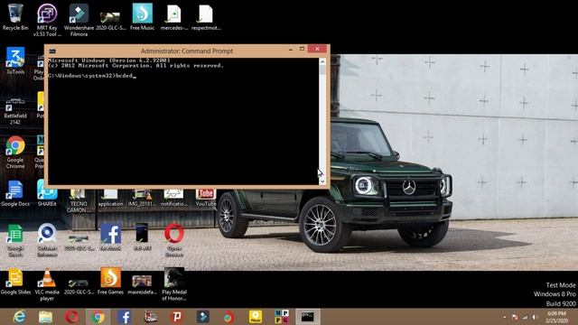This screenshot has width=578, height=325.
Task: Open Google Chrome desktop shortcut
Action: (x=15, y=153)
